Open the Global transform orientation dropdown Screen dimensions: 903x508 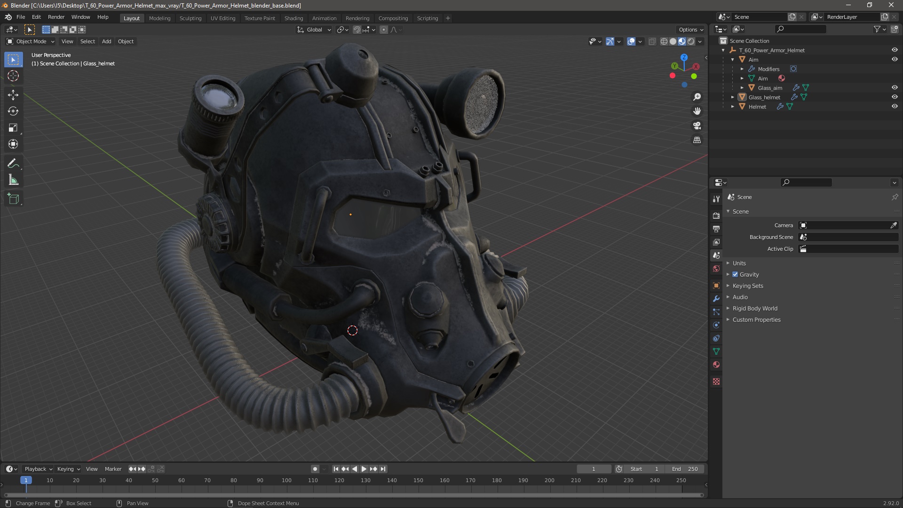314,30
